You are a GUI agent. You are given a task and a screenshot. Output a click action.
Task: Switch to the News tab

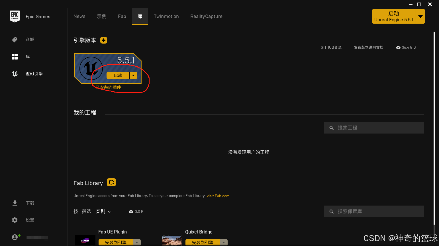pyautogui.click(x=79, y=16)
